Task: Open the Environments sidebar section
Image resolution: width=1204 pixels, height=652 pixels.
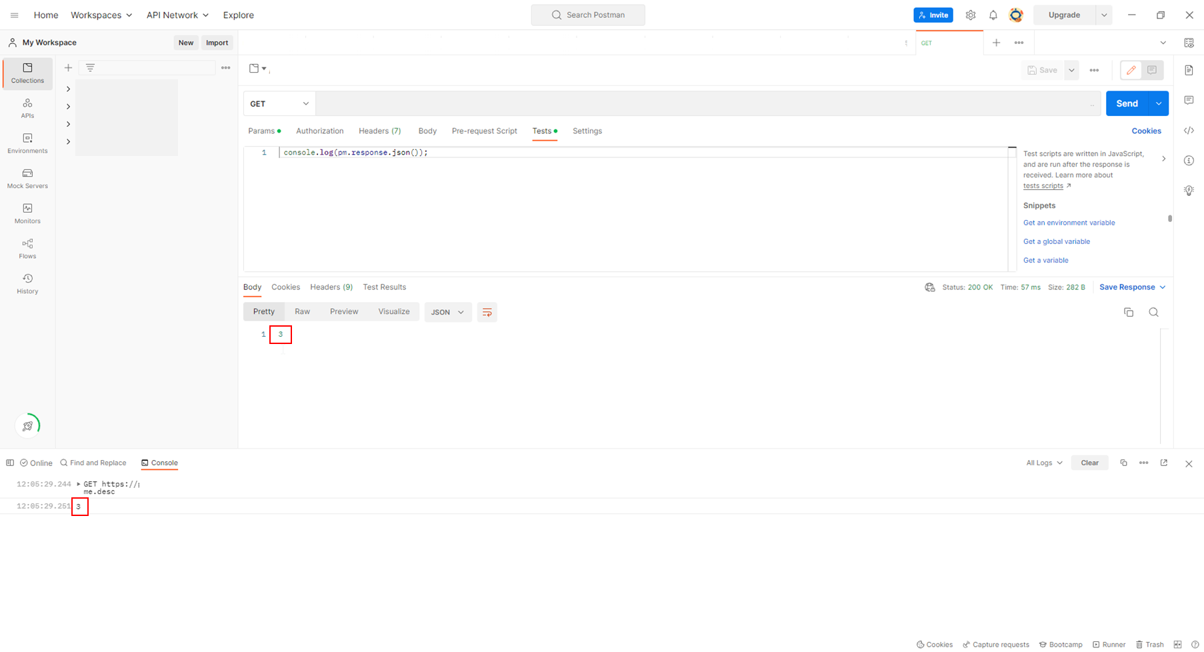Action: click(27, 144)
